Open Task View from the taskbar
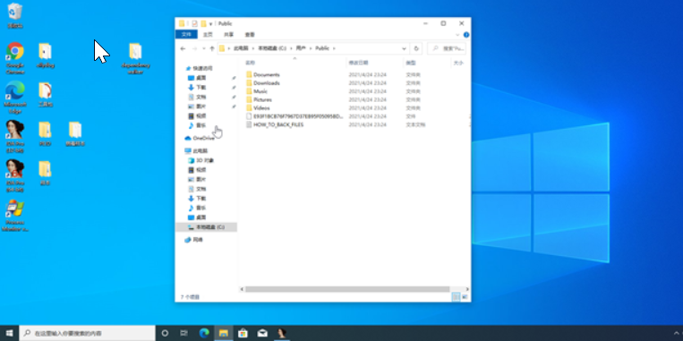This screenshot has width=683, height=341. pyautogui.click(x=184, y=333)
